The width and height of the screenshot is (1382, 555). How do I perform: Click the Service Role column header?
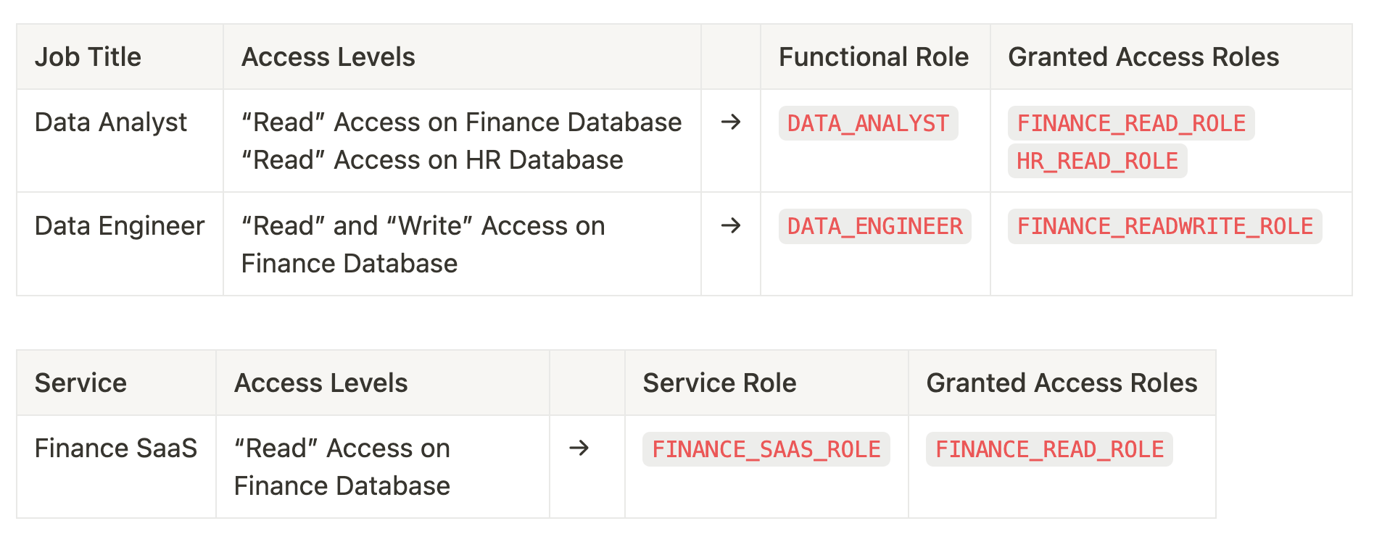tap(719, 383)
